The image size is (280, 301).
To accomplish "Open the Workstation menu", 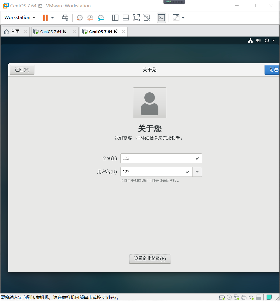I will [x=20, y=18].
